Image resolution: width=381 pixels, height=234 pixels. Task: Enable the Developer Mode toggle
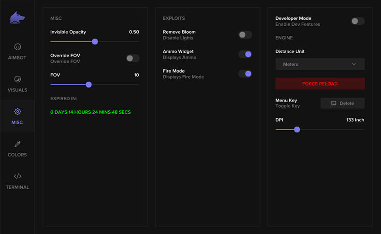pyautogui.click(x=358, y=21)
